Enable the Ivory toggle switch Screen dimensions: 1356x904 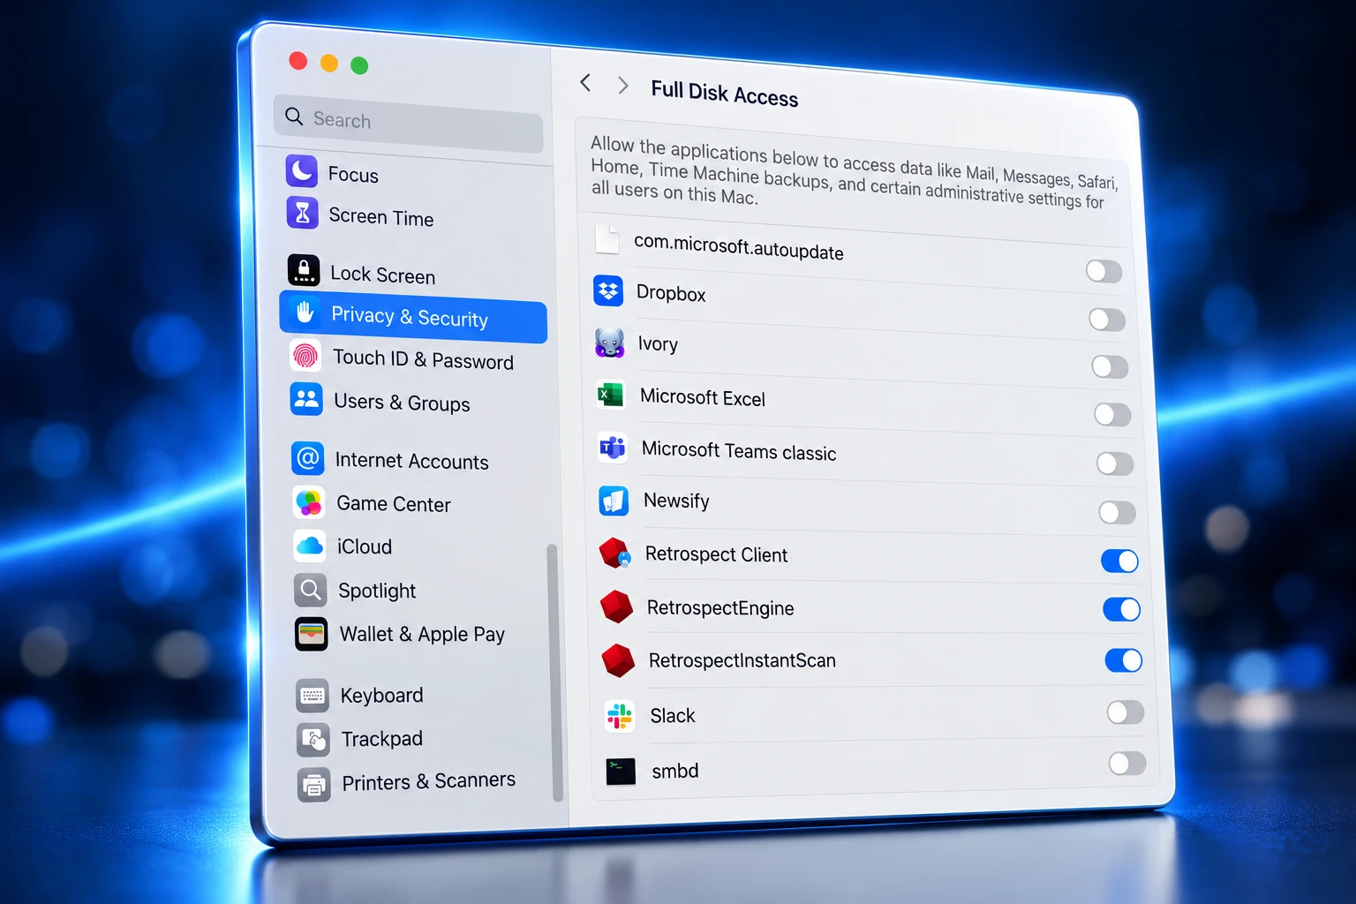pyautogui.click(x=1110, y=366)
